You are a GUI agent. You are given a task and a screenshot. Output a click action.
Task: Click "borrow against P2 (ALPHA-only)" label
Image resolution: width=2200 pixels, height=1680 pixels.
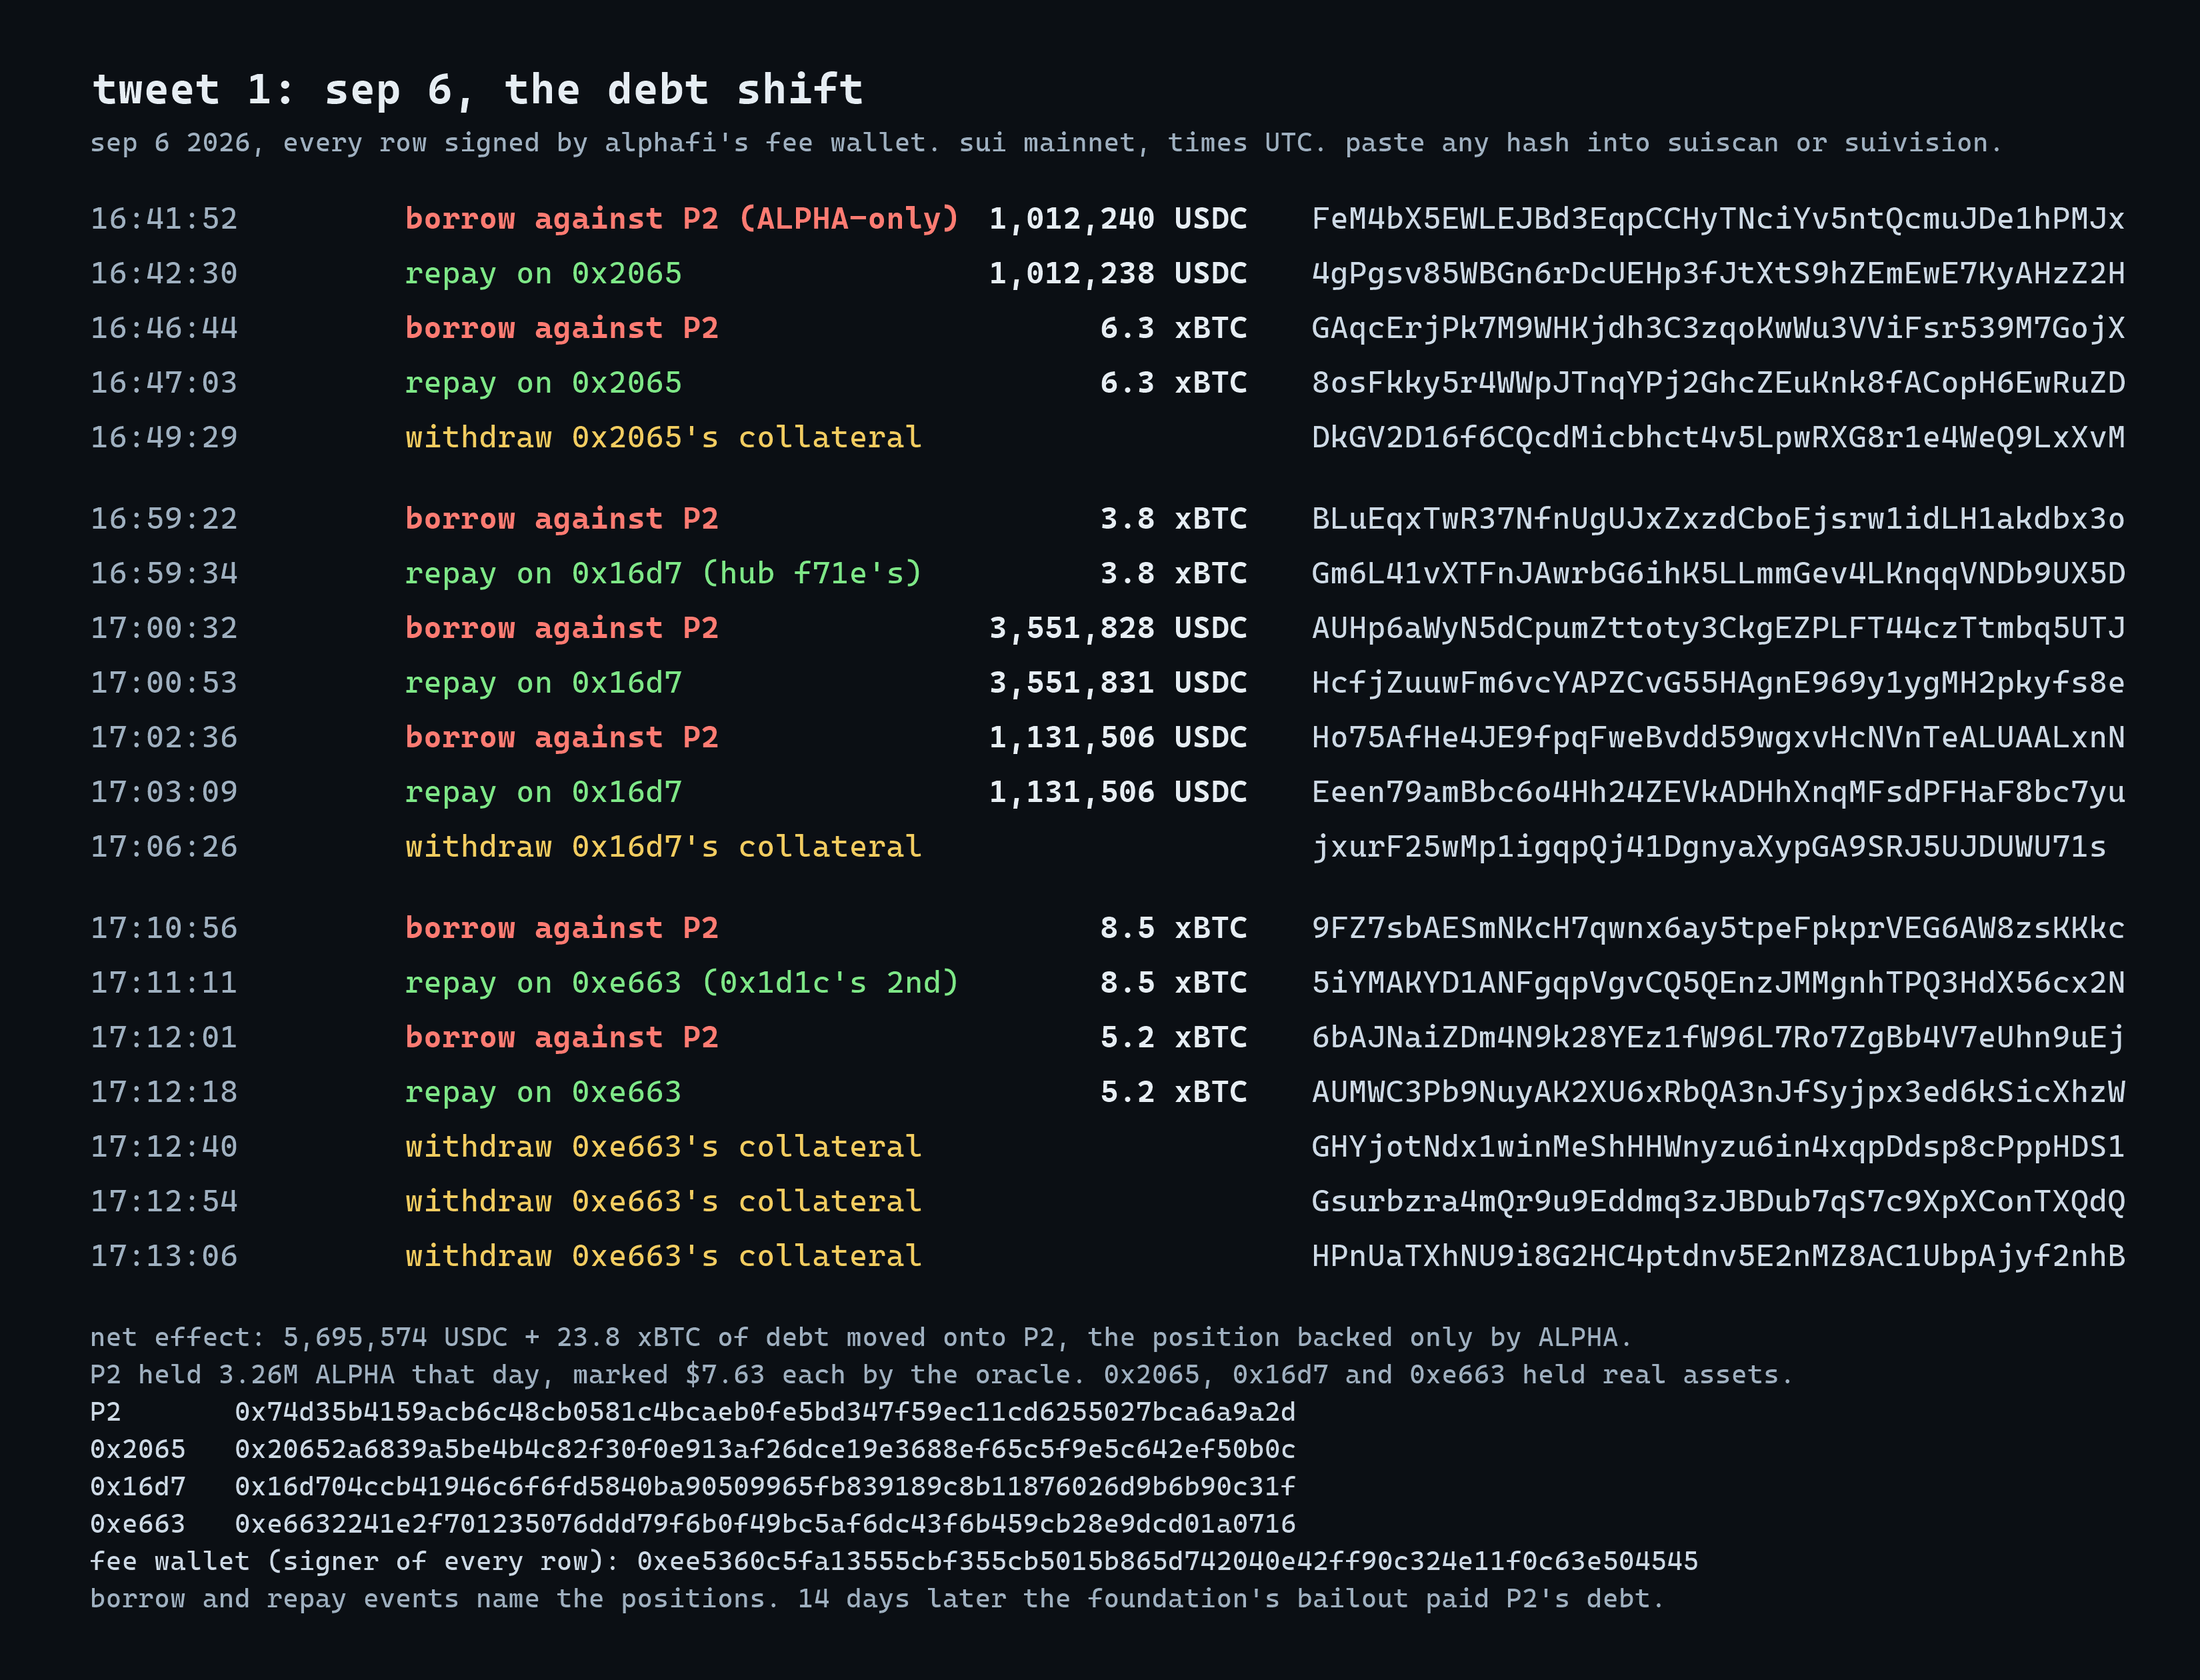pos(682,219)
